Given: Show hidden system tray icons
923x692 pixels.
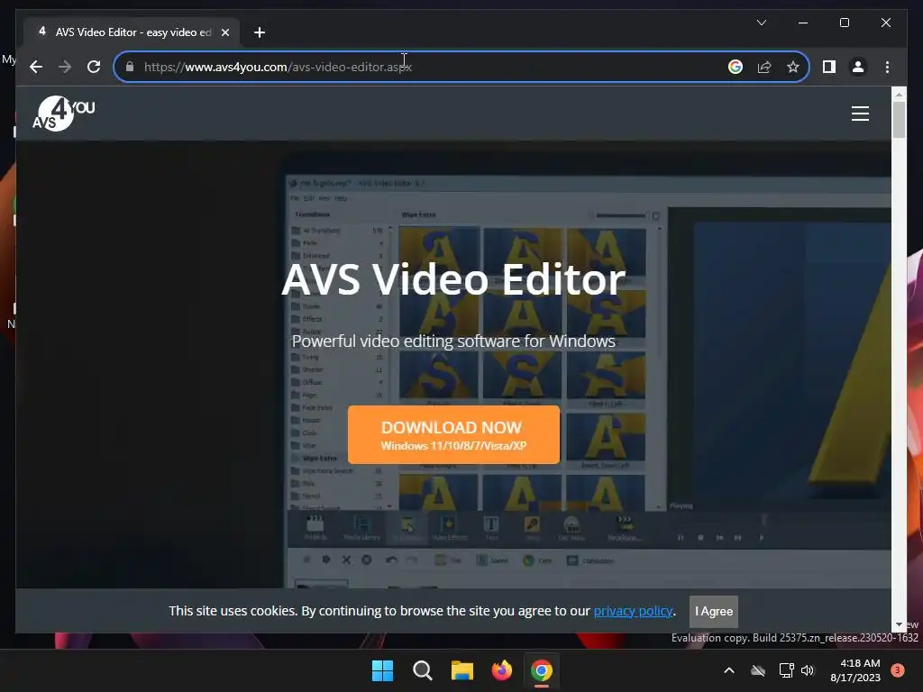Looking at the screenshot, I should [x=728, y=670].
